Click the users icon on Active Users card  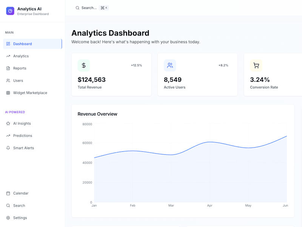(x=170, y=65)
